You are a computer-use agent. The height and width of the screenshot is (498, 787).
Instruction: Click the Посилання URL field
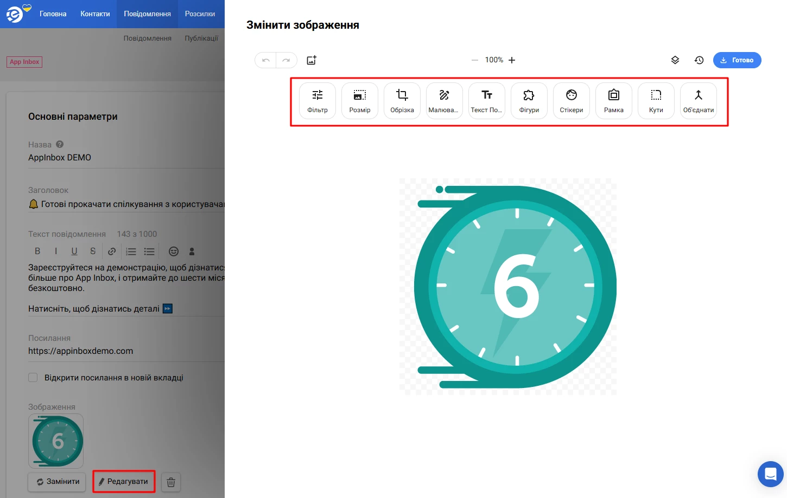click(126, 351)
